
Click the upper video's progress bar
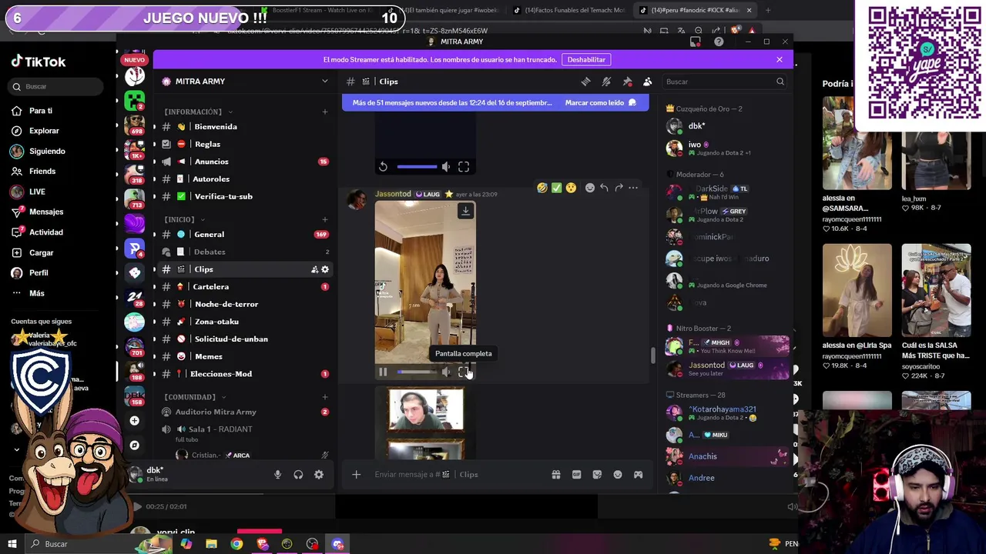417,167
